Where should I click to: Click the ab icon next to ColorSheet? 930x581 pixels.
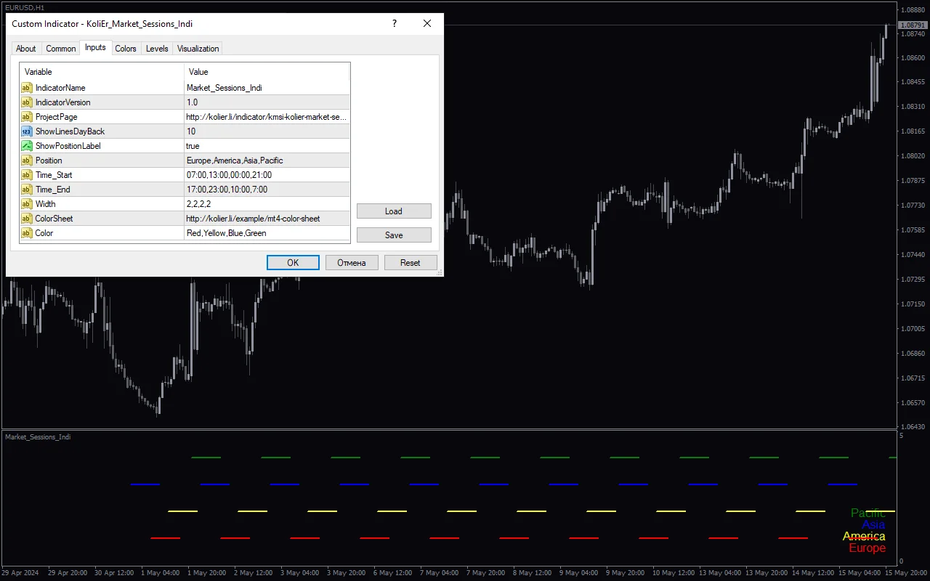coord(26,219)
